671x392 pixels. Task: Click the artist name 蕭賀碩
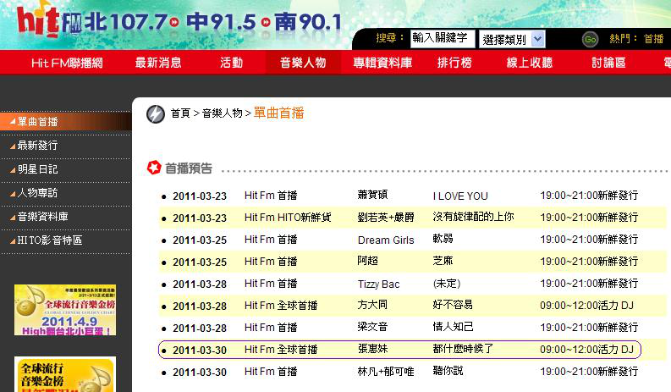372,195
